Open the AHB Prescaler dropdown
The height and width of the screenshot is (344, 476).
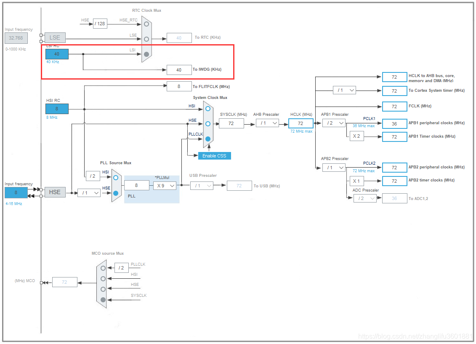click(267, 123)
